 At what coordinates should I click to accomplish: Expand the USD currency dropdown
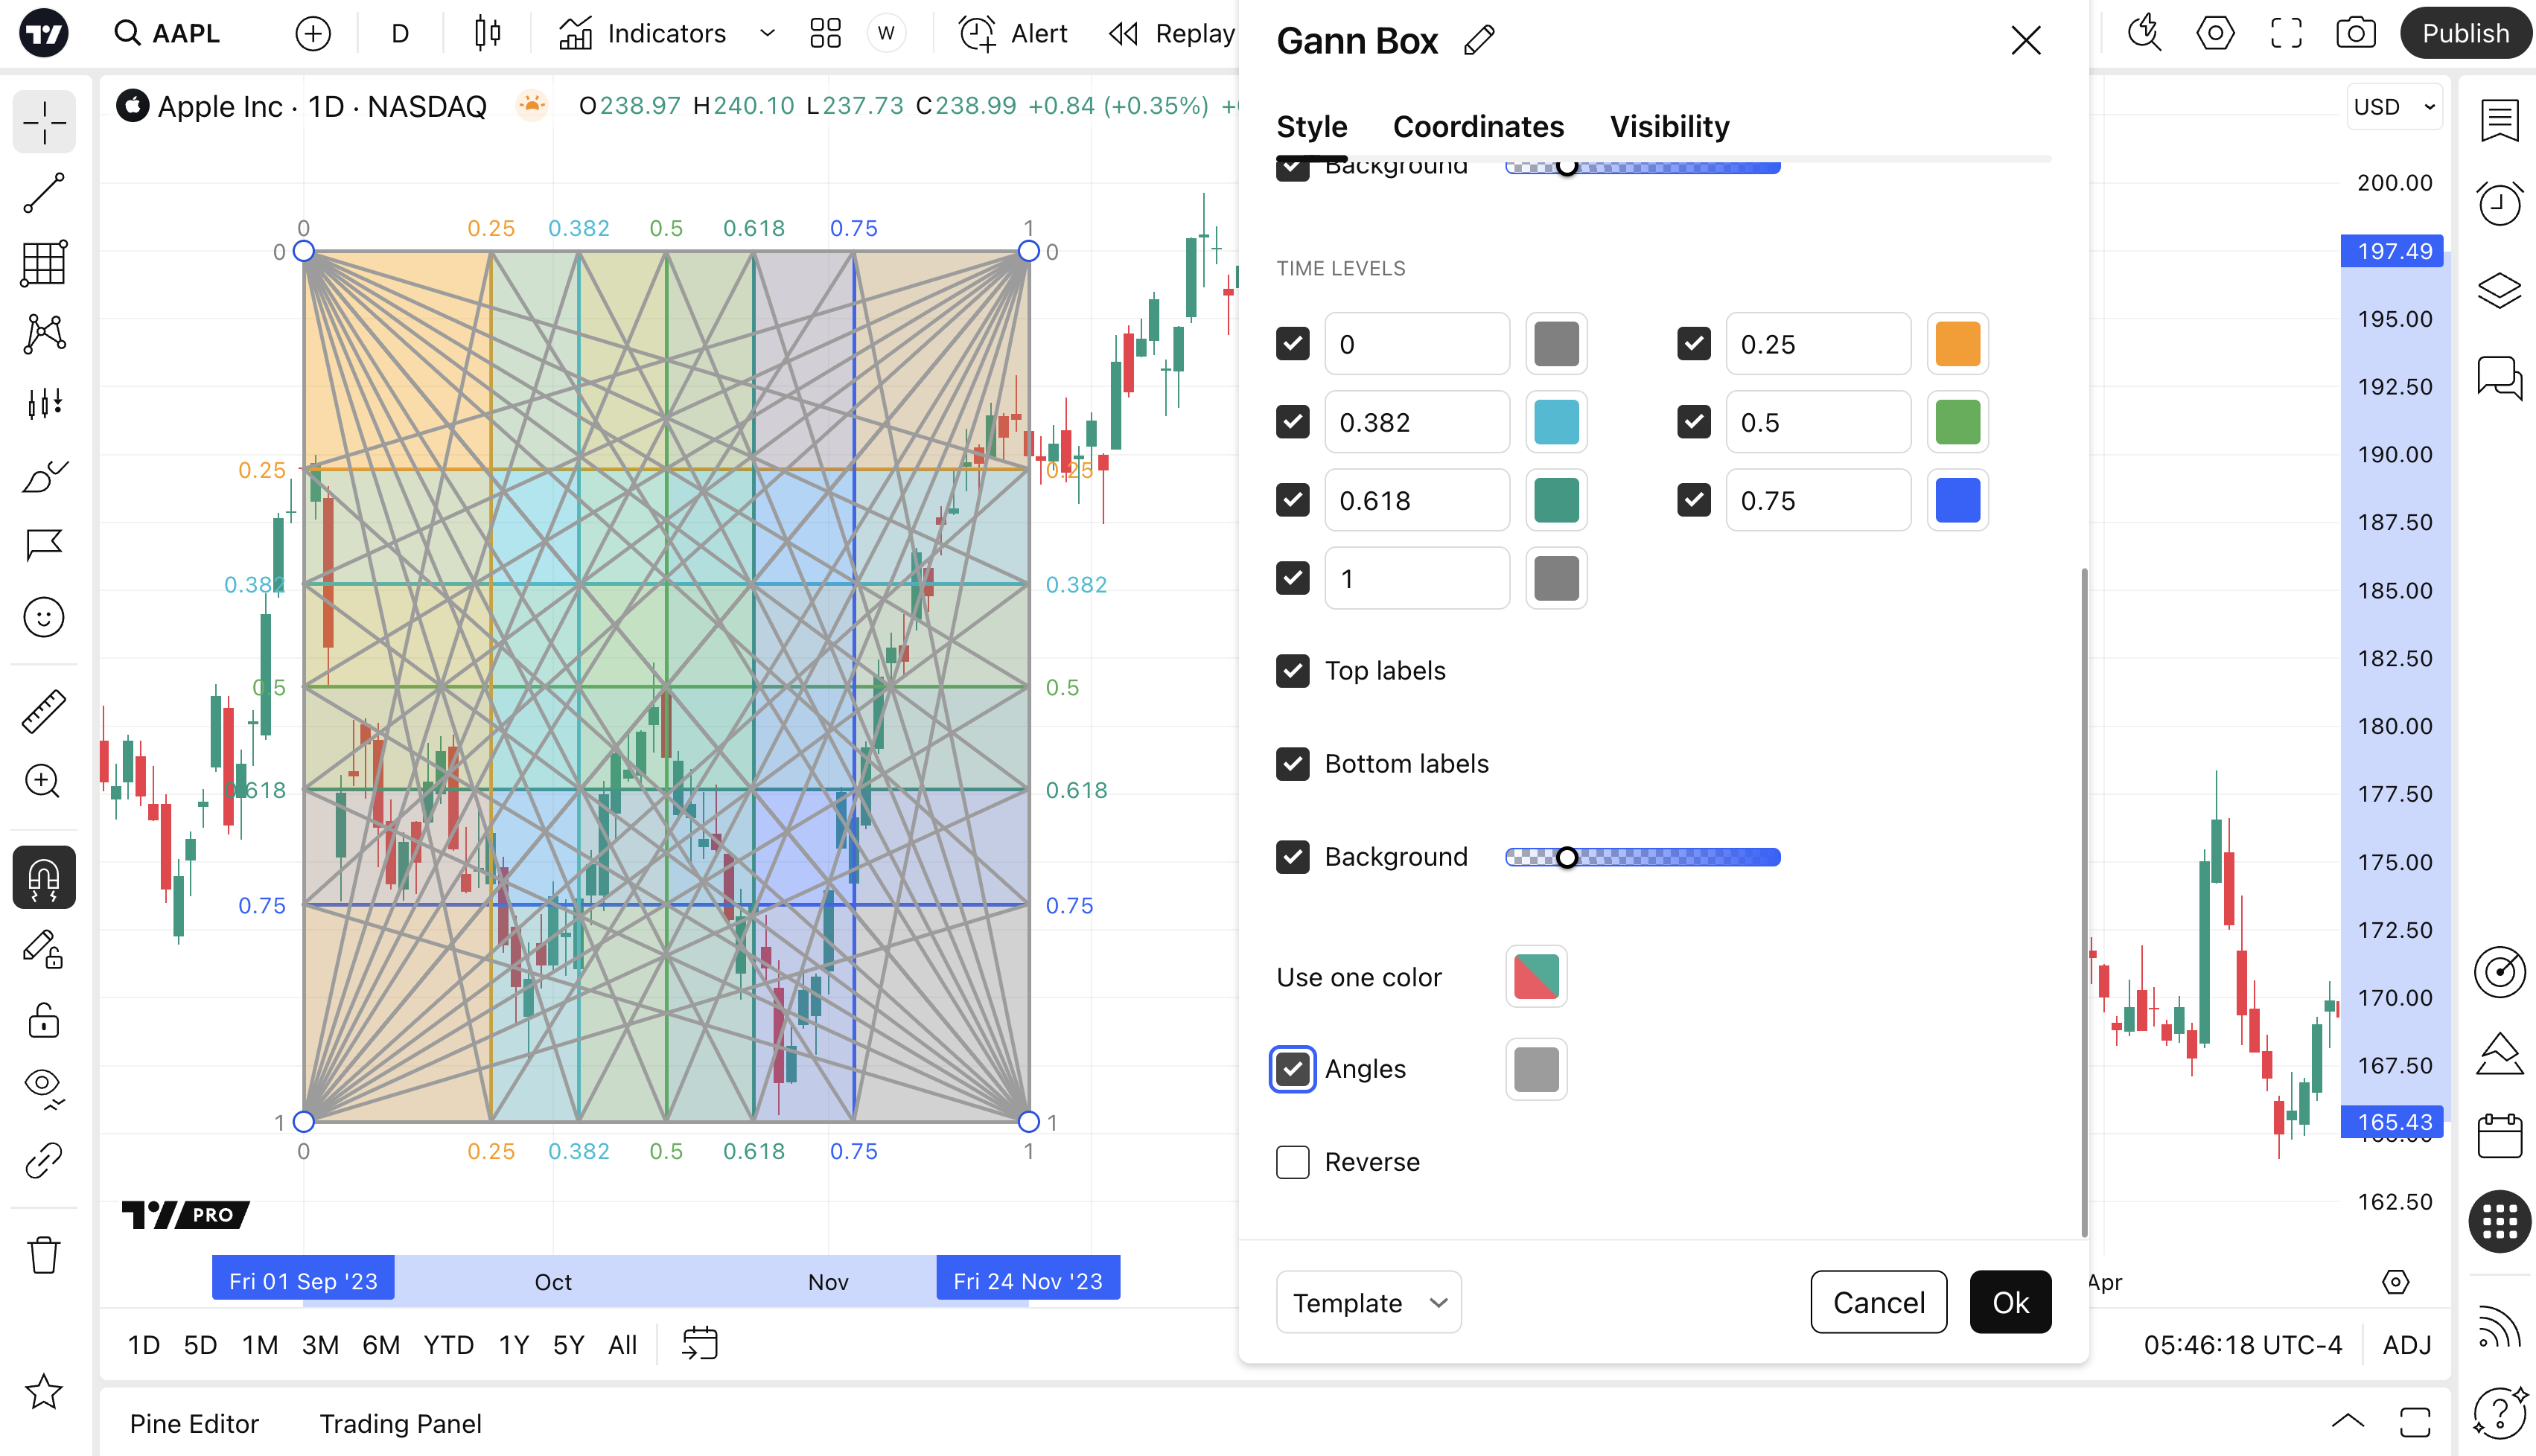pyautogui.click(x=2394, y=107)
